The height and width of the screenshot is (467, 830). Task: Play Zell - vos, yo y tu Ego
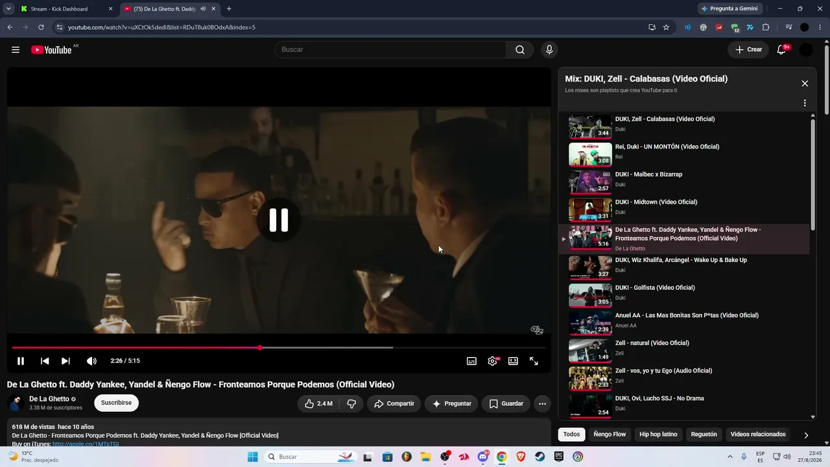point(685,378)
